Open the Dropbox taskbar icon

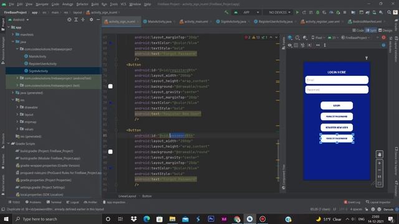point(133,219)
